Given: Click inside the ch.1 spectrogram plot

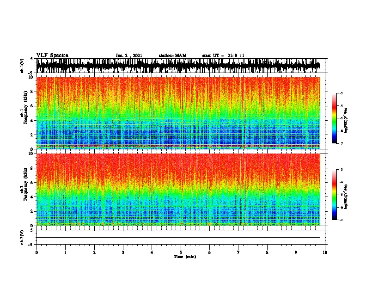Looking at the screenshot, I should coord(178,113).
